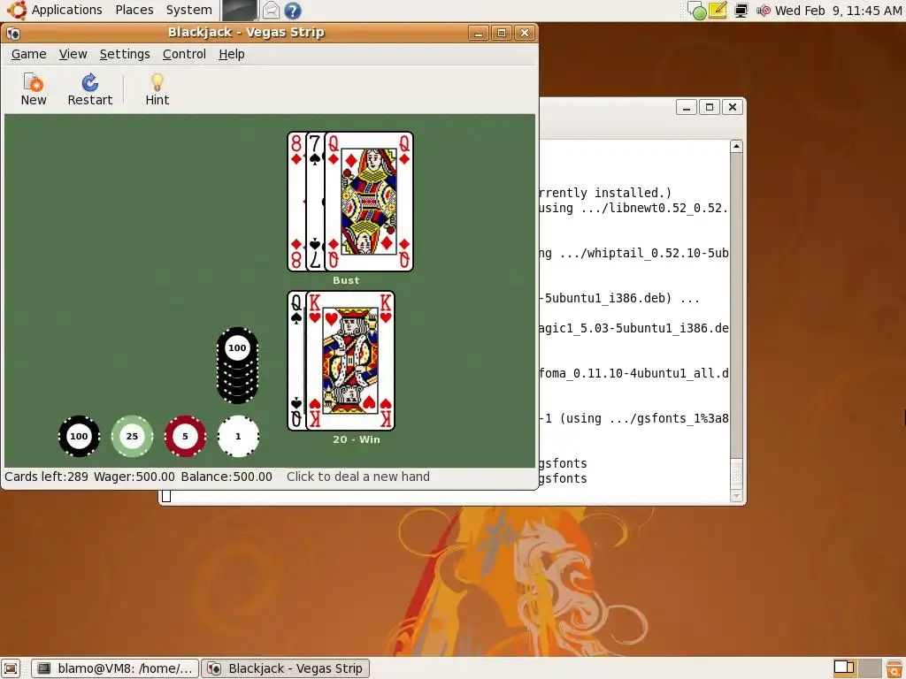Screen dimensions: 906x679
Task: Click the terminal launcher icon in the top panel
Action: (x=239, y=11)
